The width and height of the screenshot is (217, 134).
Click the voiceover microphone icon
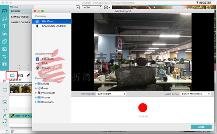pos(28,75)
